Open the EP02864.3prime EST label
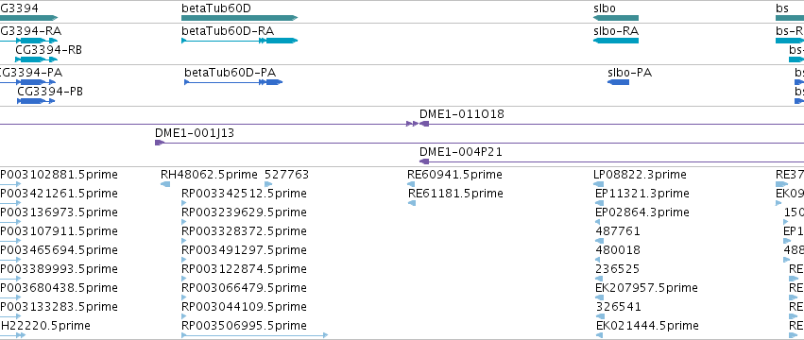This screenshot has width=804, height=340. point(641,212)
